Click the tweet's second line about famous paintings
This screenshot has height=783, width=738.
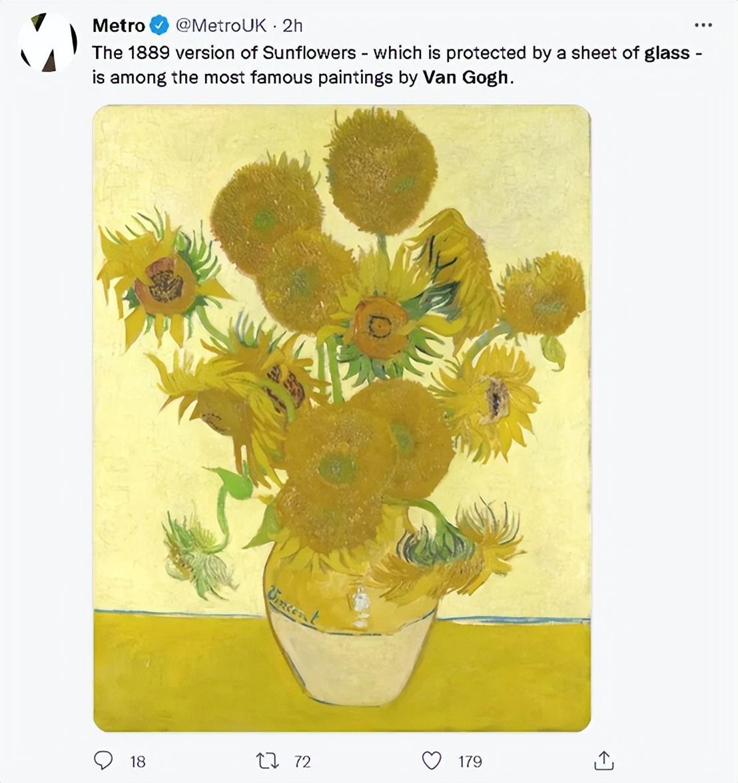[x=303, y=78]
